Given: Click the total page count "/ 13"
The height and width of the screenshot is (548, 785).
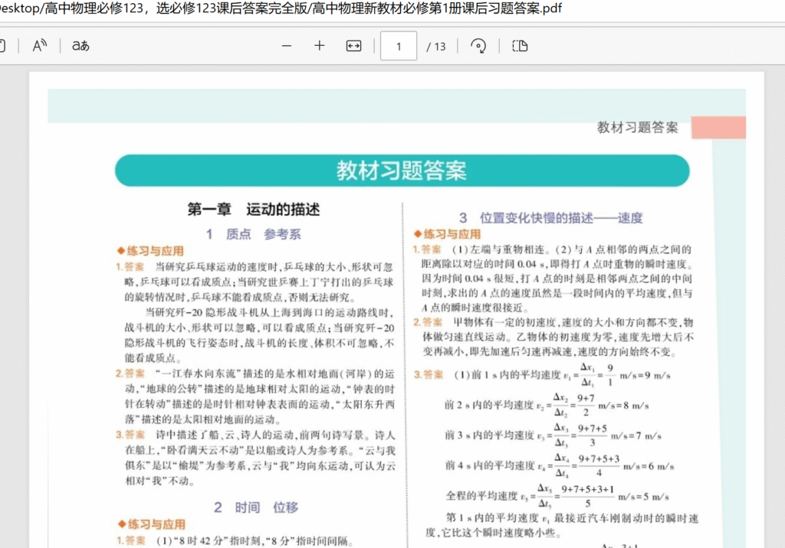Looking at the screenshot, I should coord(436,47).
